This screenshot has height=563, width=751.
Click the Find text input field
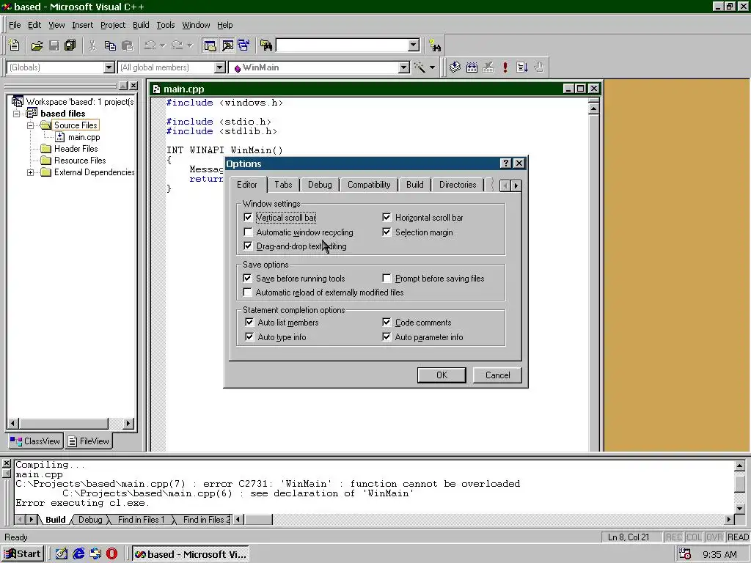pos(343,45)
